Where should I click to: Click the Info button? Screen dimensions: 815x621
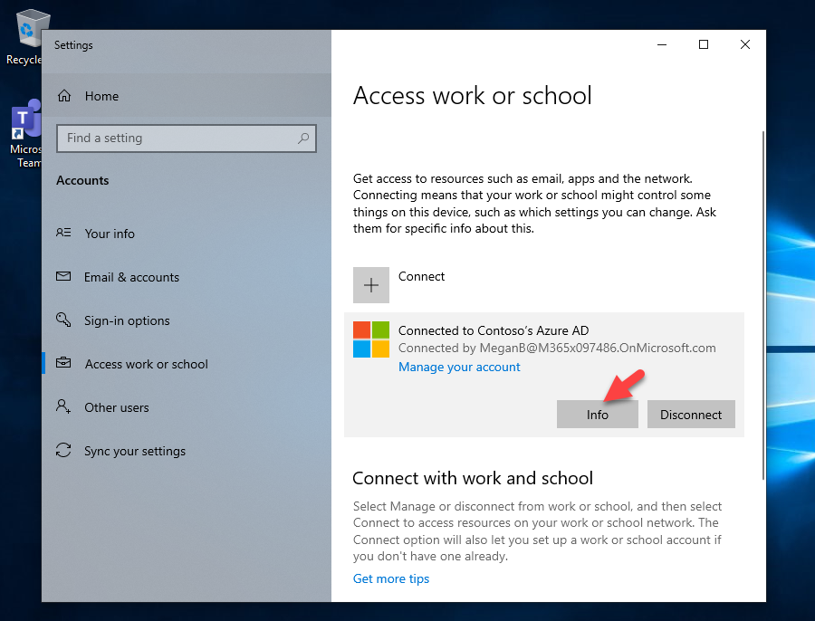pos(598,415)
